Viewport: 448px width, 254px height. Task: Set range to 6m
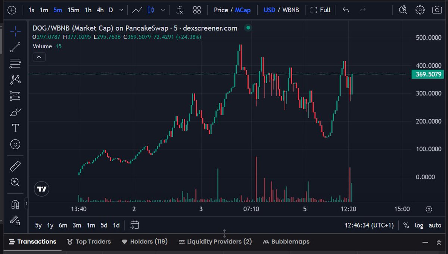pos(63,225)
